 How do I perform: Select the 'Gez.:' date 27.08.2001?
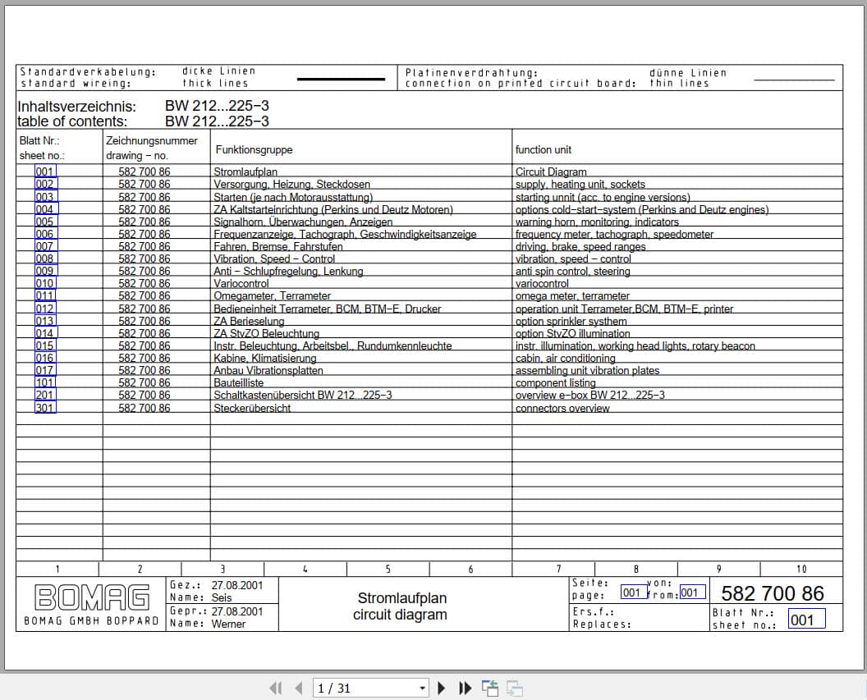[x=237, y=585]
